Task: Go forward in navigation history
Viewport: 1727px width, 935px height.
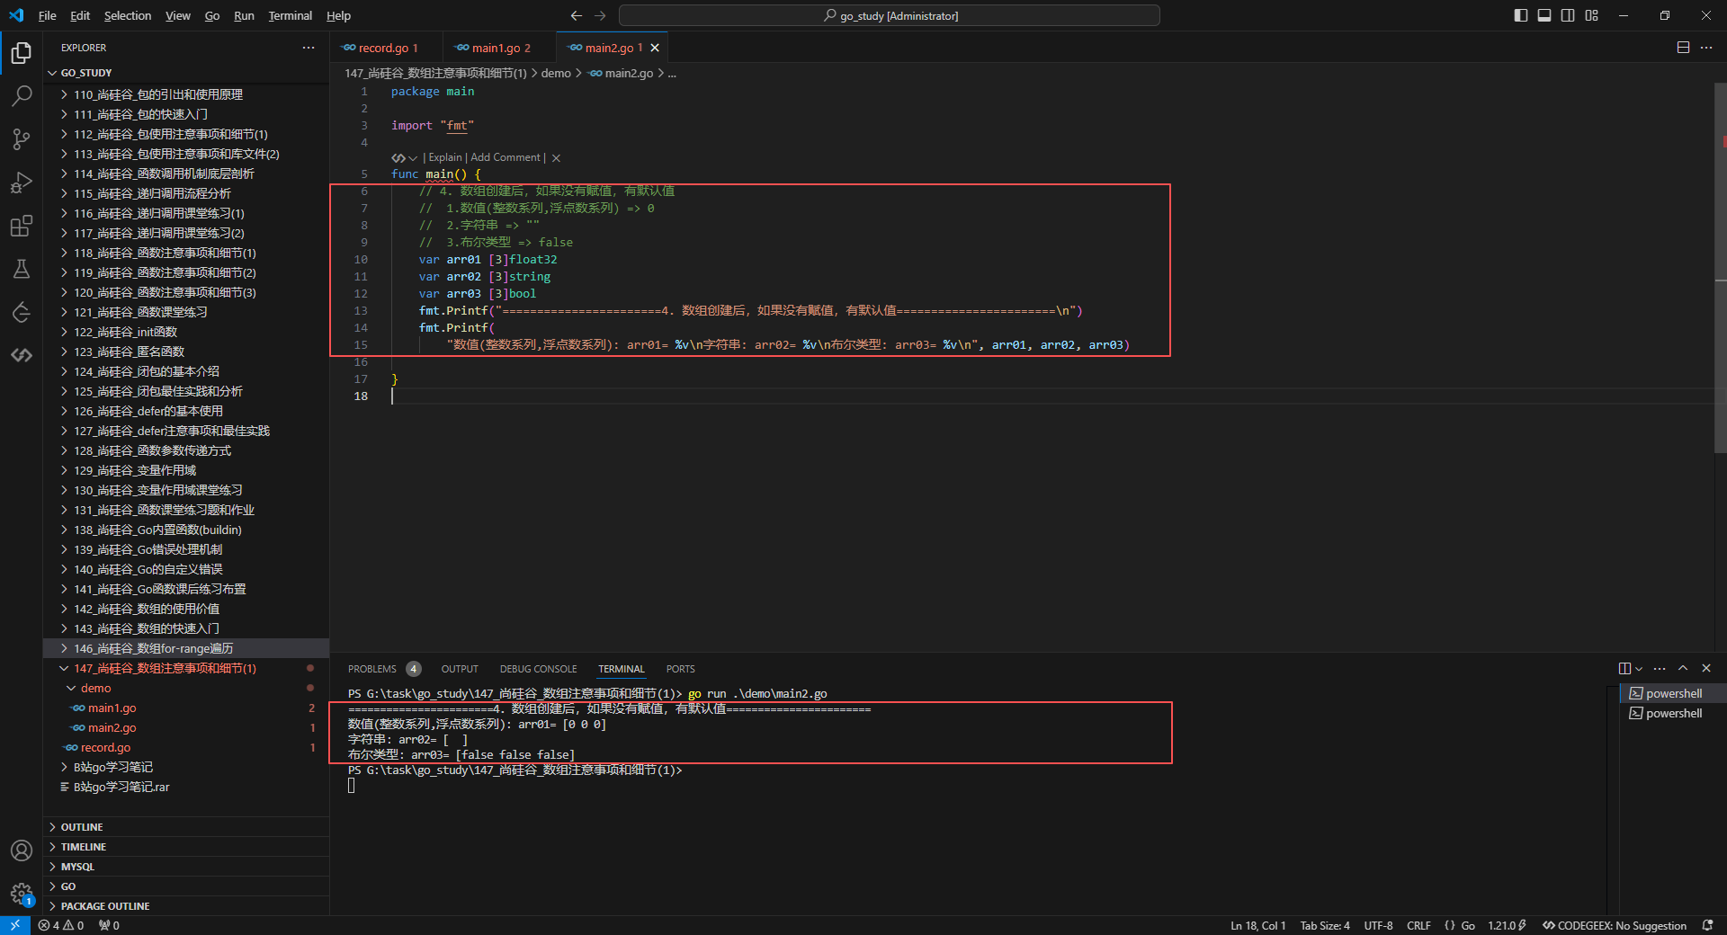Action: (x=600, y=15)
